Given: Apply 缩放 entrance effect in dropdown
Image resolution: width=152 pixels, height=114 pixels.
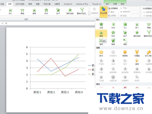Looking at the screenshot, I should point(101,42).
